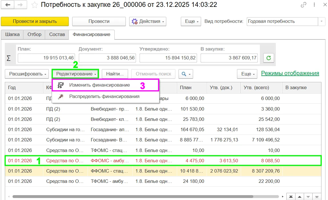Click the Утв. (всего) column header
This screenshot has width=328, height=200.
[x=262, y=88]
